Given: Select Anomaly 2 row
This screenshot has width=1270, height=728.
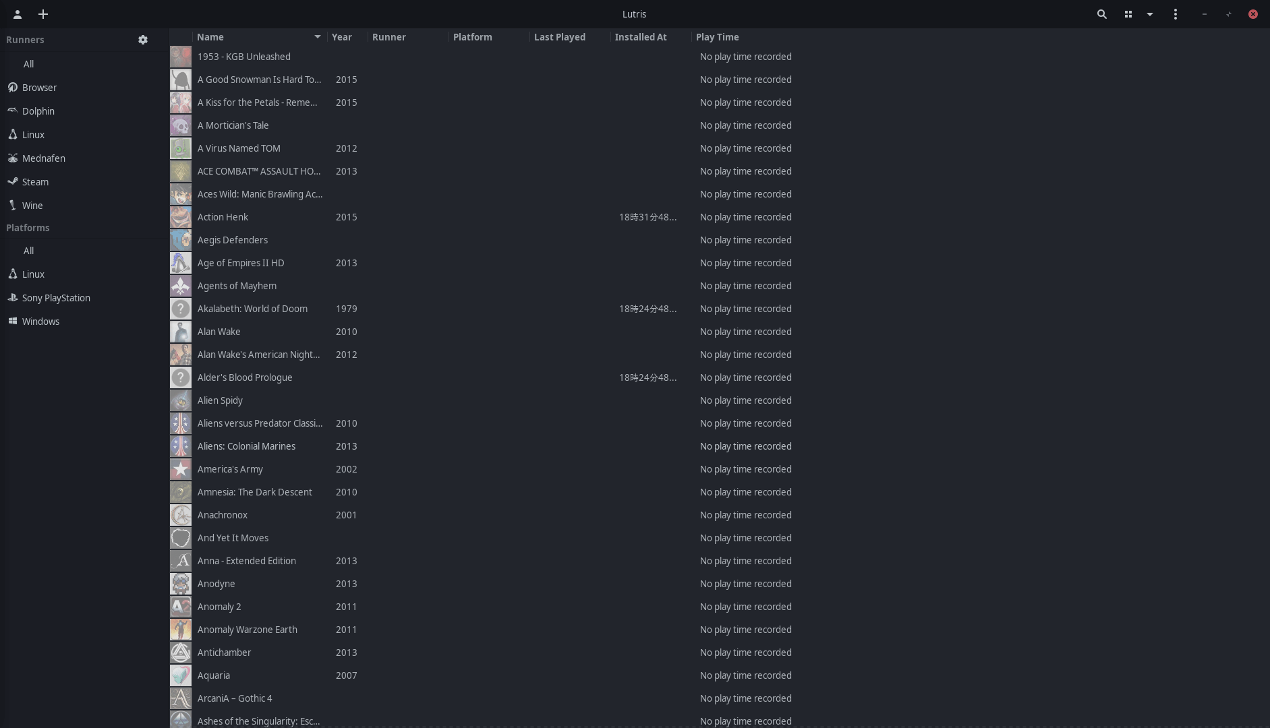Looking at the screenshot, I should [719, 607].
